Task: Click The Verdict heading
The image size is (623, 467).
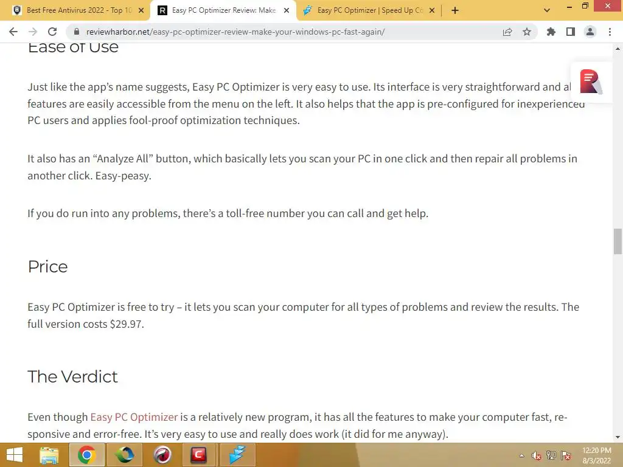Action: (x=72, y=376)
